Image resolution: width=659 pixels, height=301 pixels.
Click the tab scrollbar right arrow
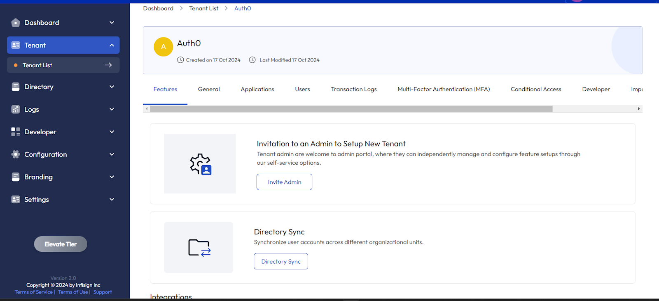click(x=639, y=109)
